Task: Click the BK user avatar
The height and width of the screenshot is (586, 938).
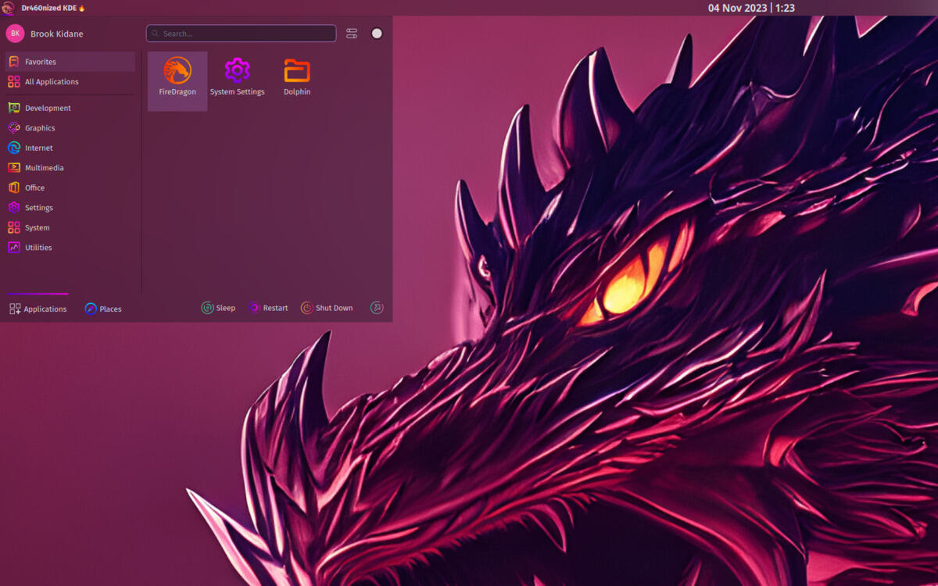Action: click(x=15, y=34)
